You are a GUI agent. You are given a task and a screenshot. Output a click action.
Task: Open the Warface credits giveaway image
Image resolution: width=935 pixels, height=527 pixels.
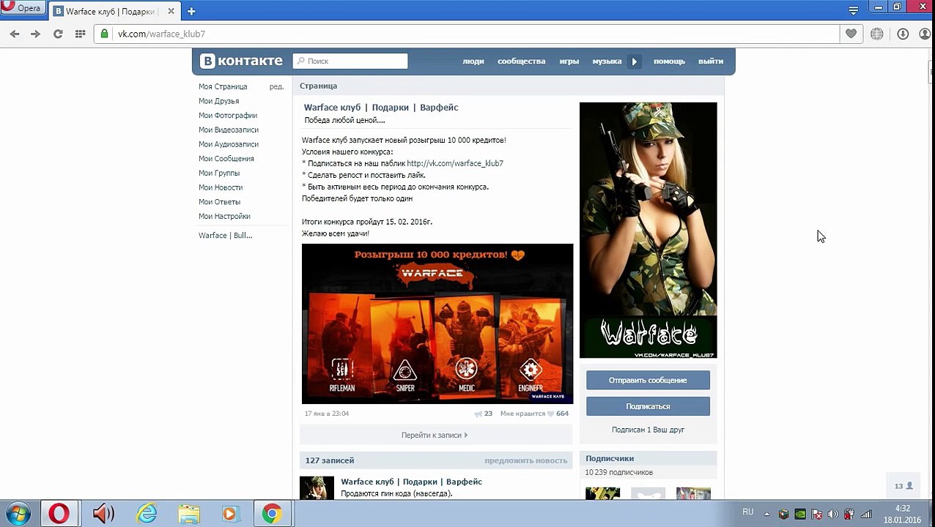(437, 324)
